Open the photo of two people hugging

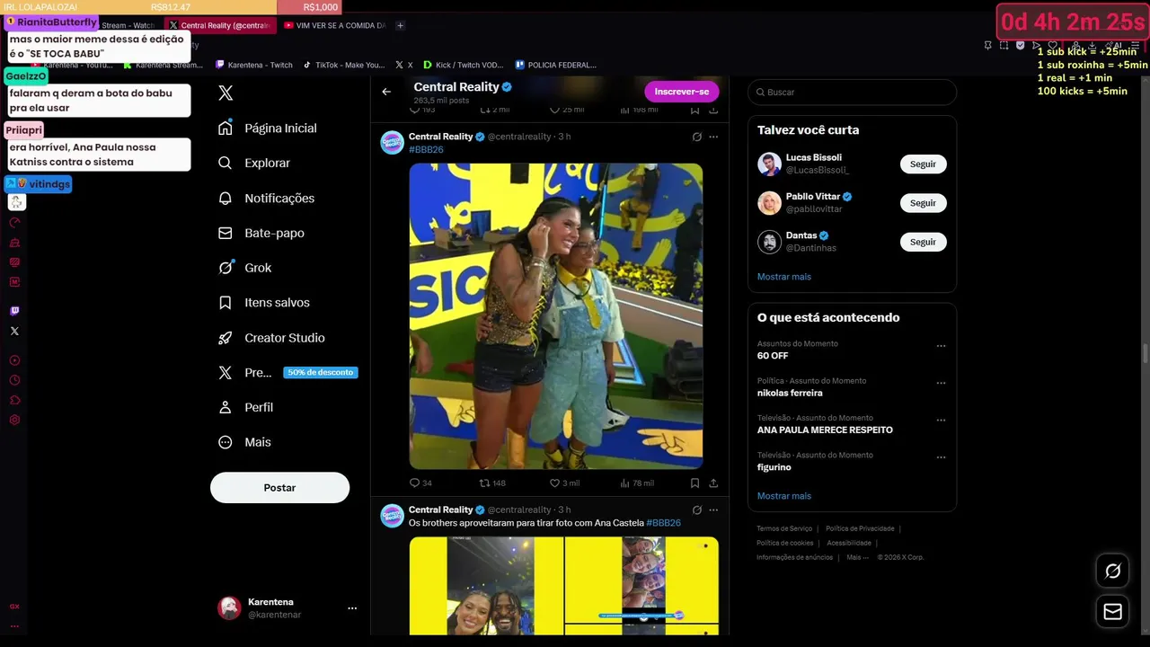pos(556,316)
